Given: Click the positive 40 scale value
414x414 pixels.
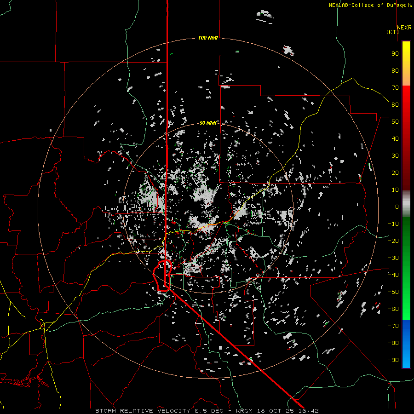Looking at the screenshot, I should [x=395, y=138].
